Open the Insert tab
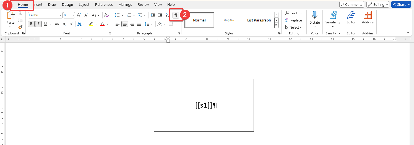This screenshot has width=414, height=145. (x=38, y=4)
